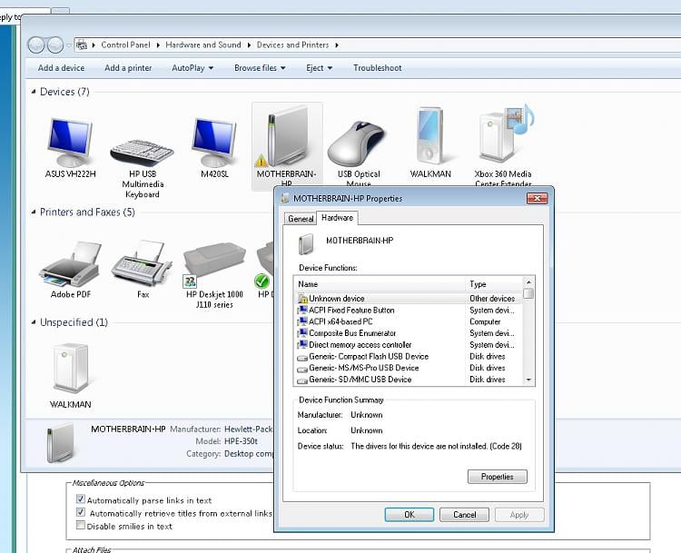Go to Control Panel breadcrumb
Screen dimensions: 681x553
125,44
